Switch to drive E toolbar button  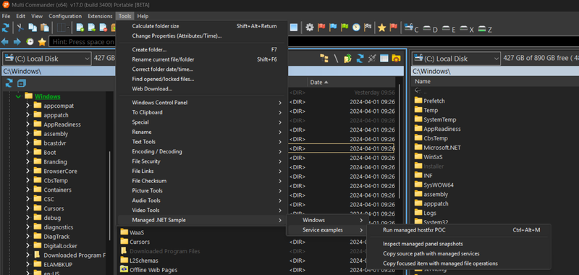pyautogui.click(x=448, y=28)
